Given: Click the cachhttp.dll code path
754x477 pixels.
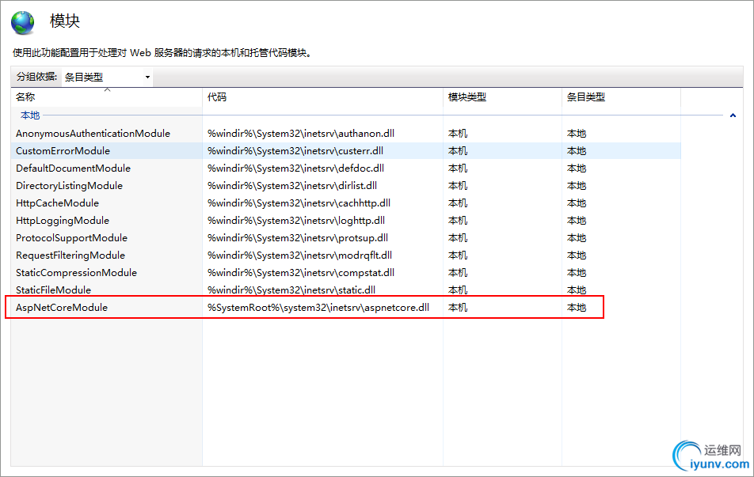Looking at the screenshot, I should [x=299, y=203].
